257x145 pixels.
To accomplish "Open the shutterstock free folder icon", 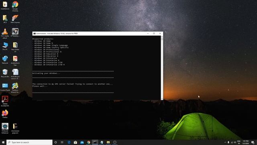I will [x=15, y=61].
